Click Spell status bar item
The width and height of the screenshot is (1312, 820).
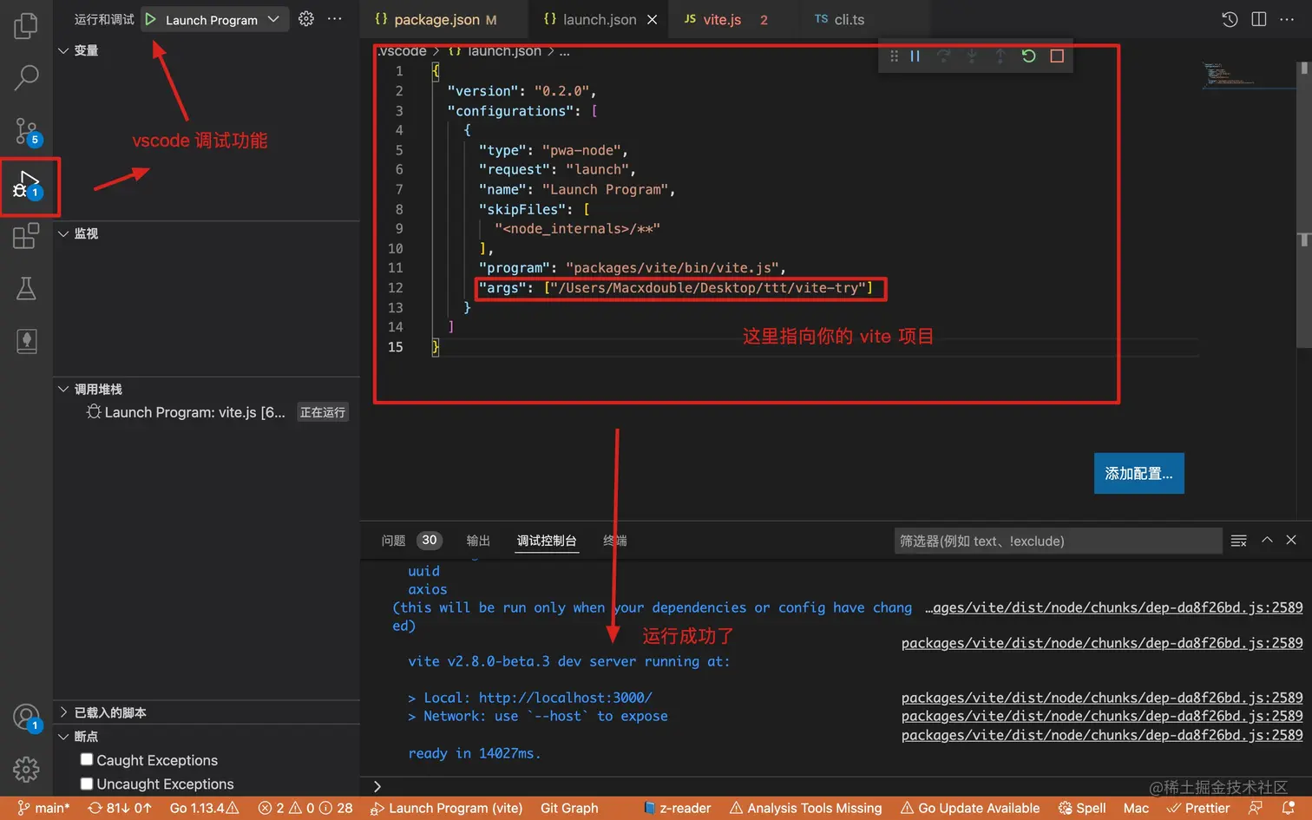pyautogui.click(x=1082, y=808)
